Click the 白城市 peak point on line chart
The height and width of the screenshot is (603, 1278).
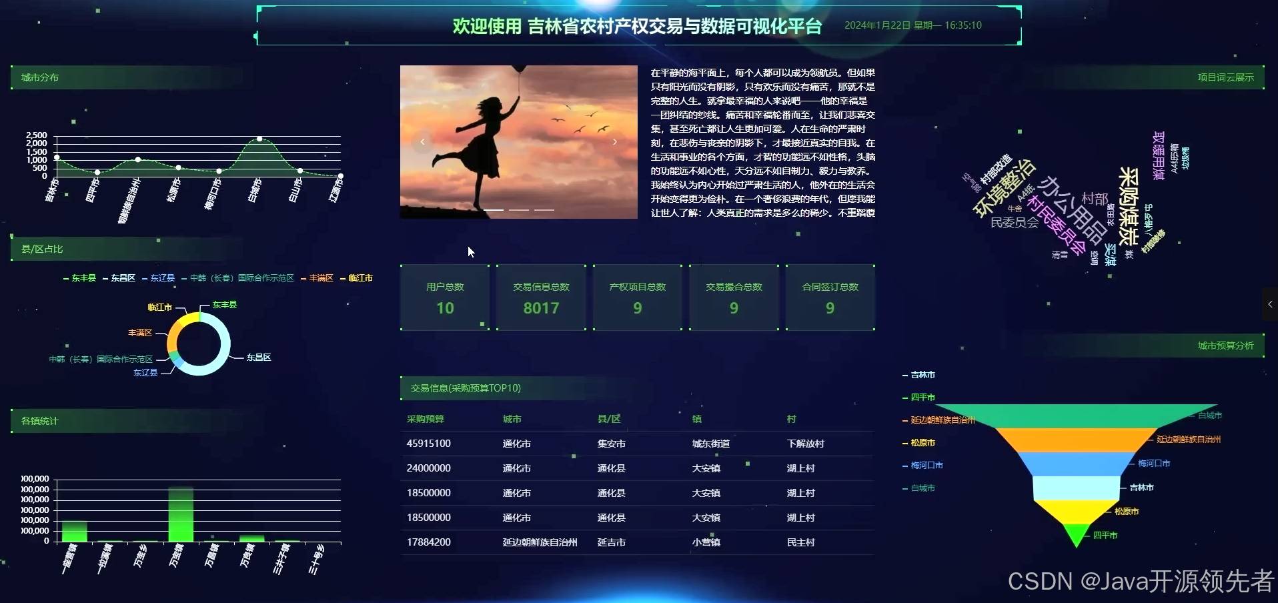pyautogui.click(x=259, y=139)
